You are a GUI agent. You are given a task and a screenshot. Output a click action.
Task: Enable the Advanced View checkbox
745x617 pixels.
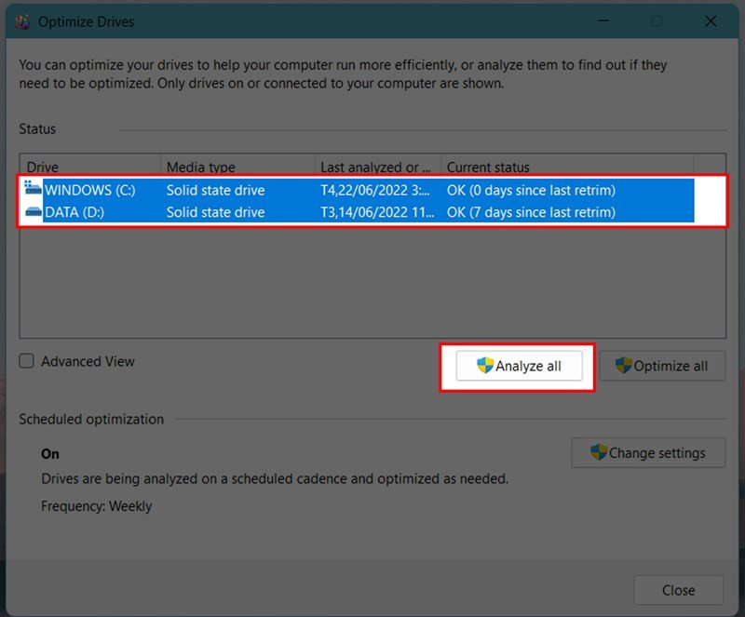point(26,361)
